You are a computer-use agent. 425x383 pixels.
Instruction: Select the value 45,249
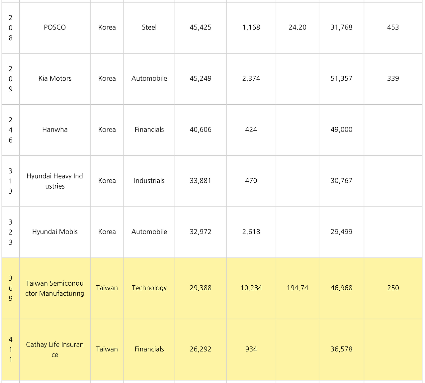(201, 79)
